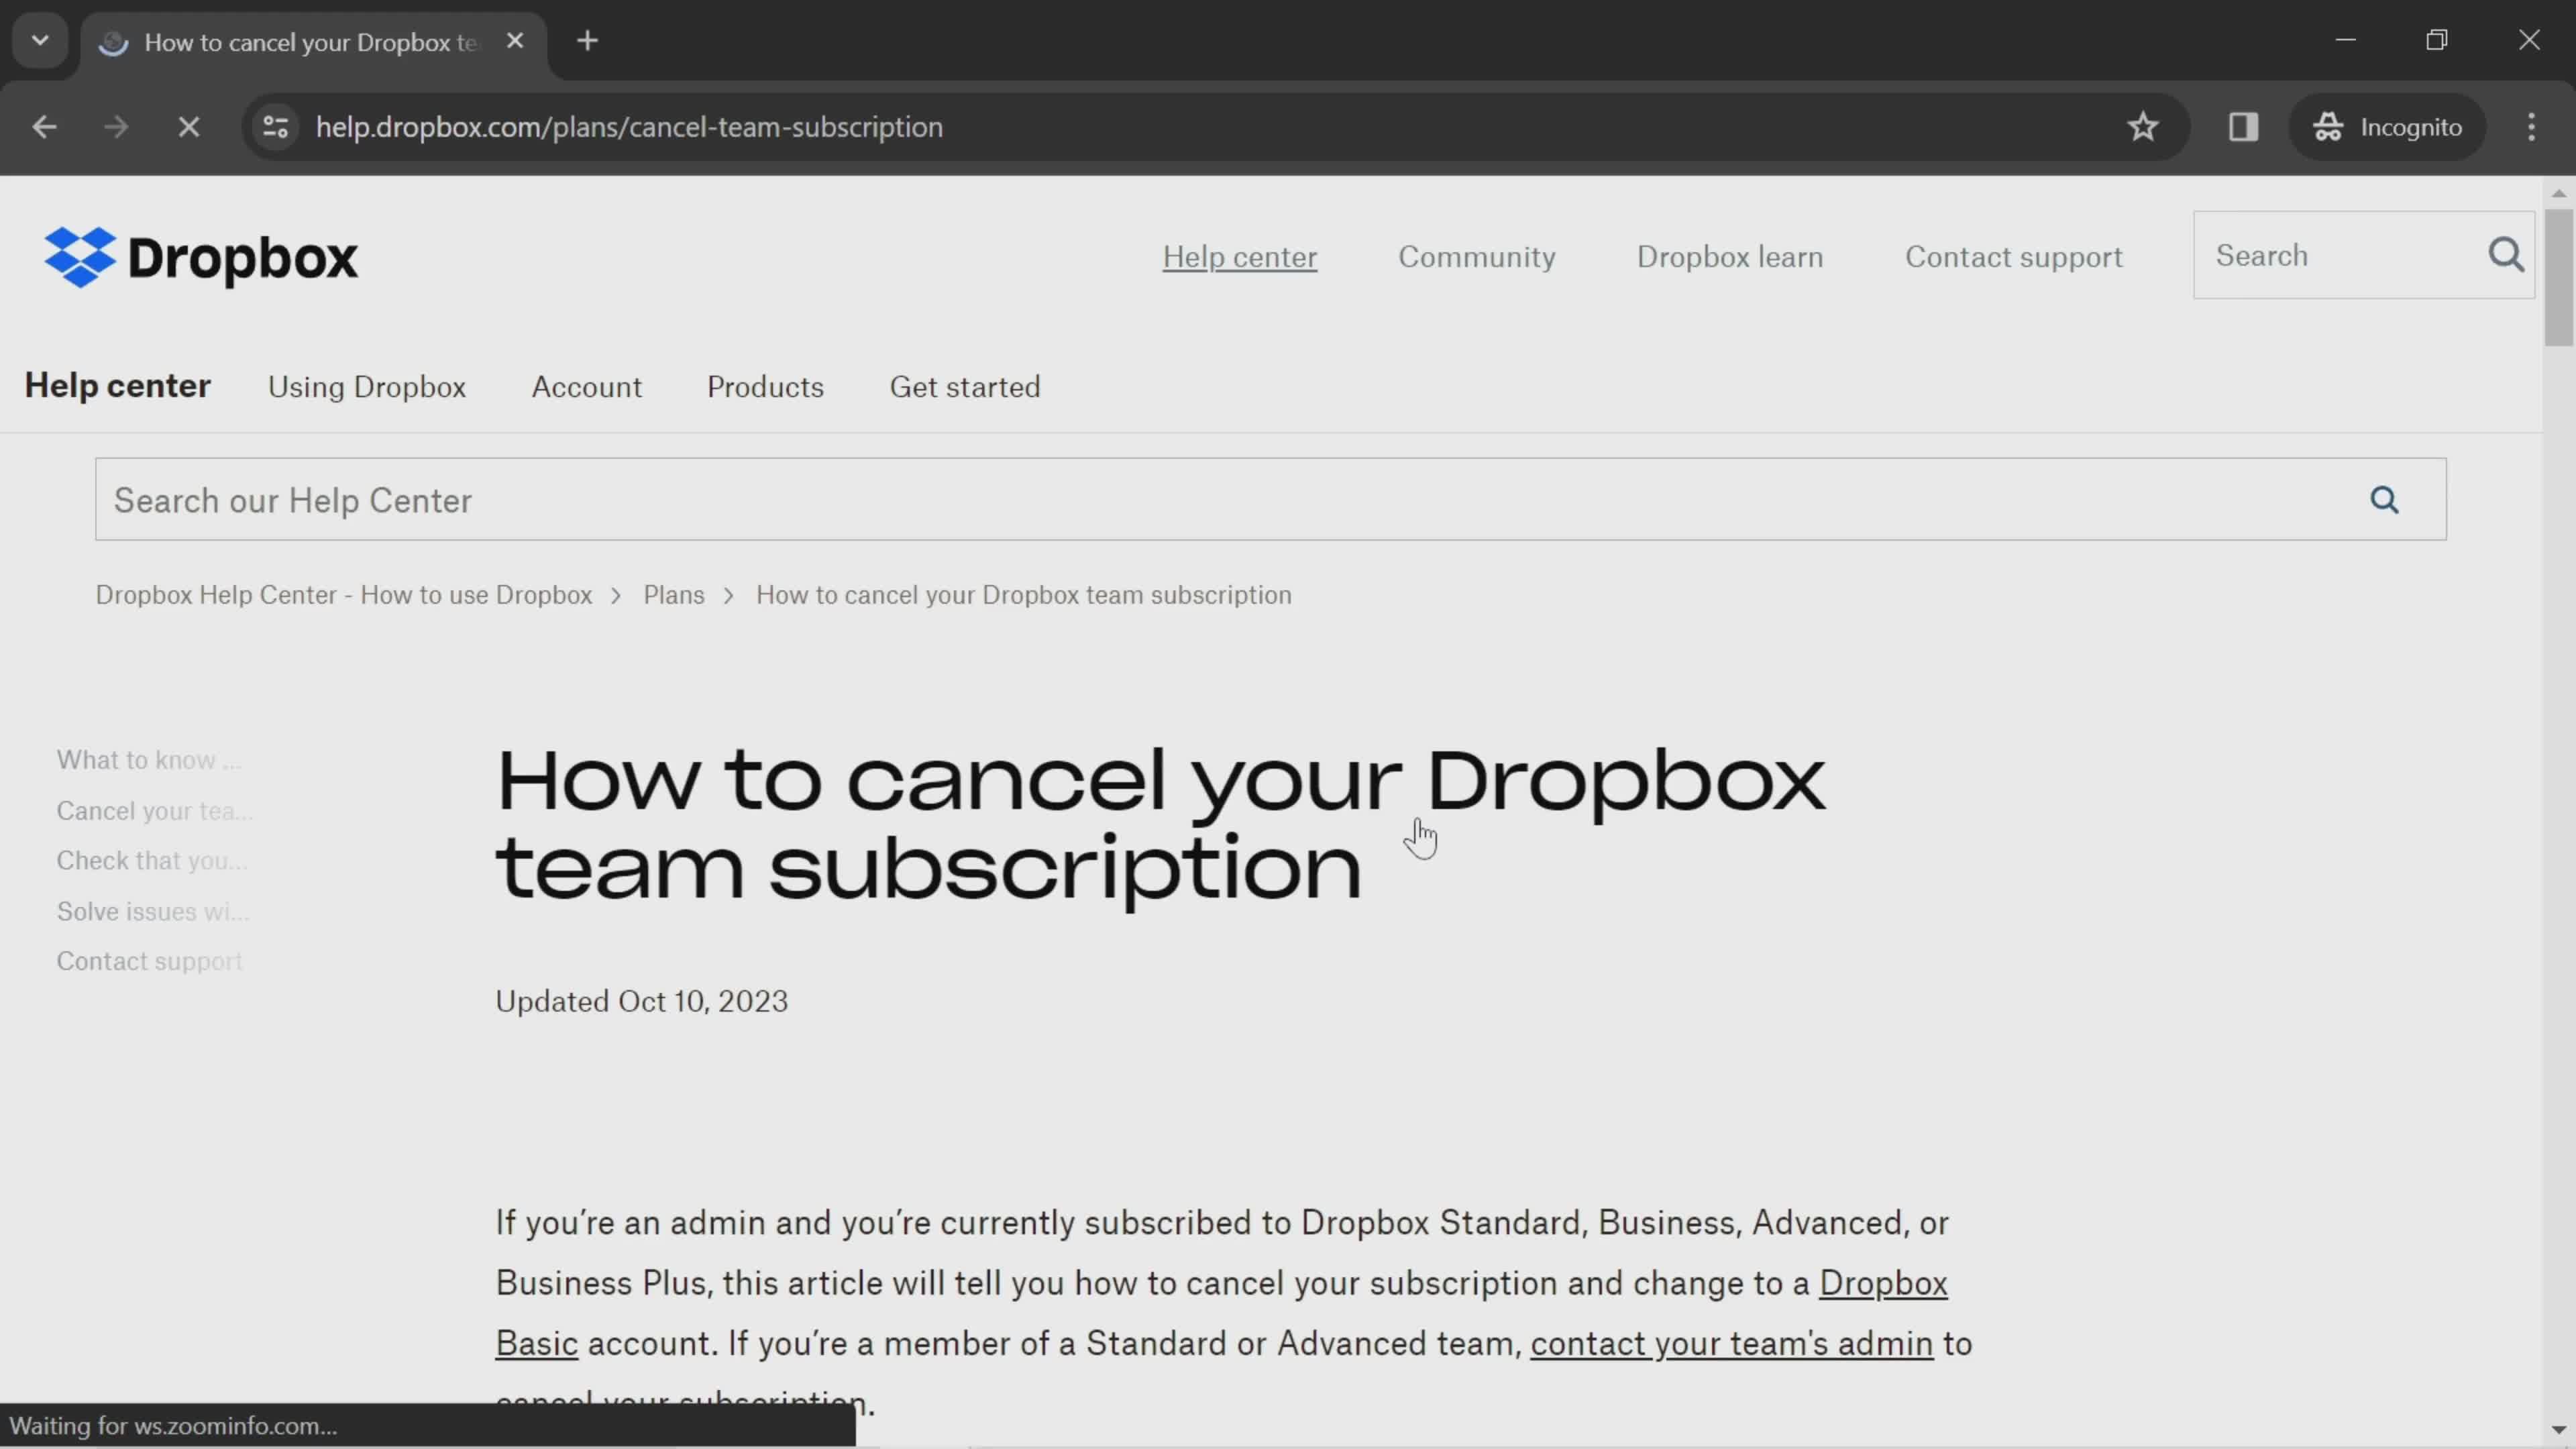The height and width of the screenshot is (1449, 2576).
Task: Bookmark this page with the star
Action: click(x=2142, y=127)
